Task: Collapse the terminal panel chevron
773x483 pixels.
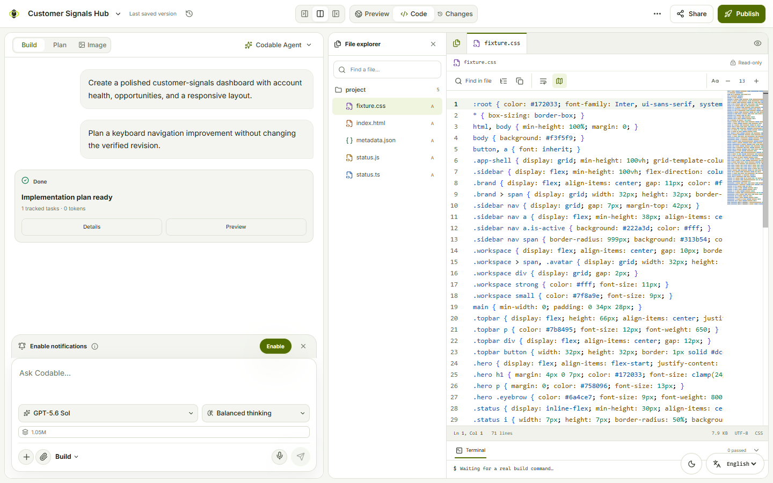Action: (756, 450)
